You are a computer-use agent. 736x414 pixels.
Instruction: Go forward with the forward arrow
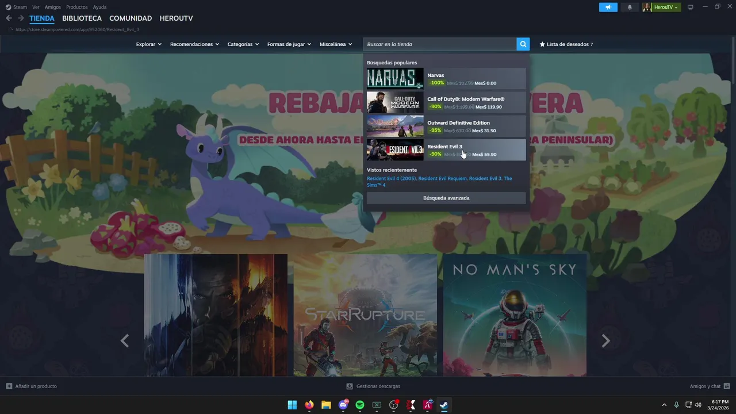pos(21,18)
